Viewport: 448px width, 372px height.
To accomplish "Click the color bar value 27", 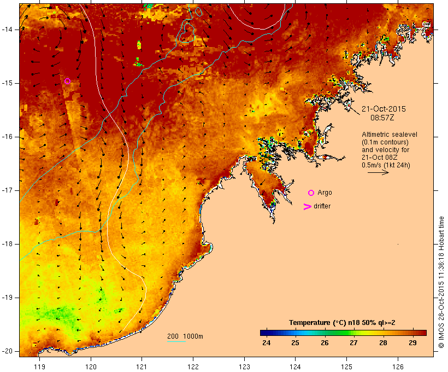I will click(x=354, y=342).
